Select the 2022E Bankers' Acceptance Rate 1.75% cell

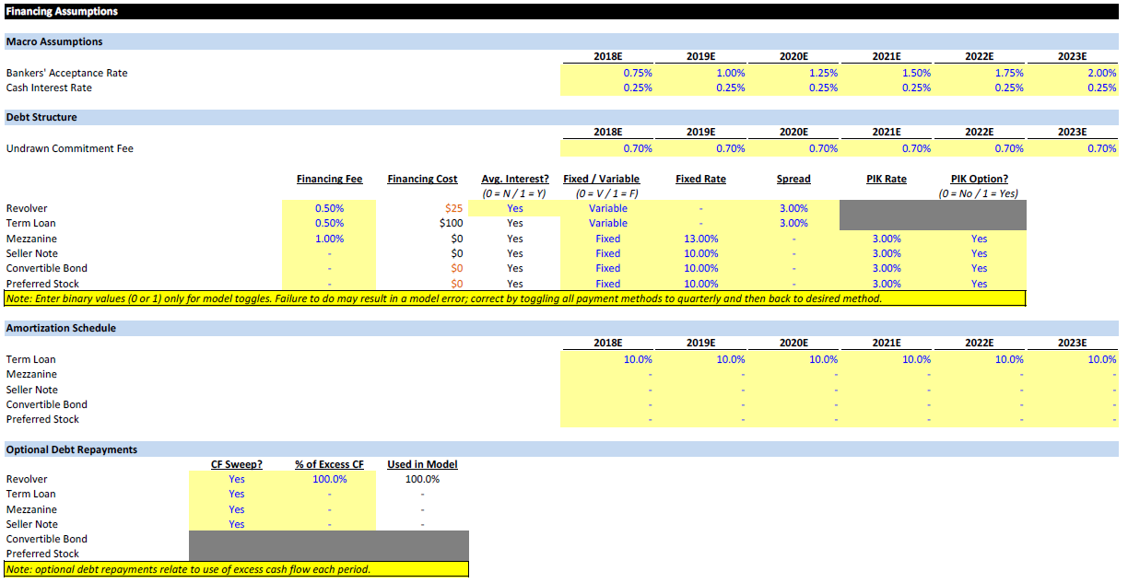click(x=979, y=73)
